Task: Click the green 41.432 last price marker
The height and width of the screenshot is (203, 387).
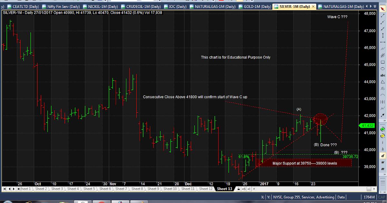Action: click(367, 126)
